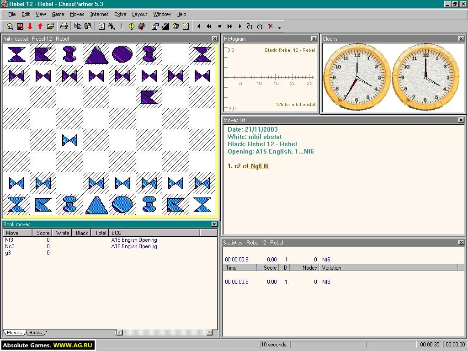Image resolution: width=468 pixels, height=351 pixels.
Task: Rewind to start with double-left arrows
Action: (x=209, y=26)
